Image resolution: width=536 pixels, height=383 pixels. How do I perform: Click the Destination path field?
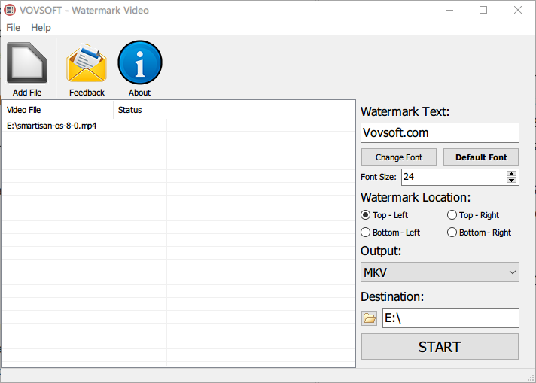[x=450, y=318]
